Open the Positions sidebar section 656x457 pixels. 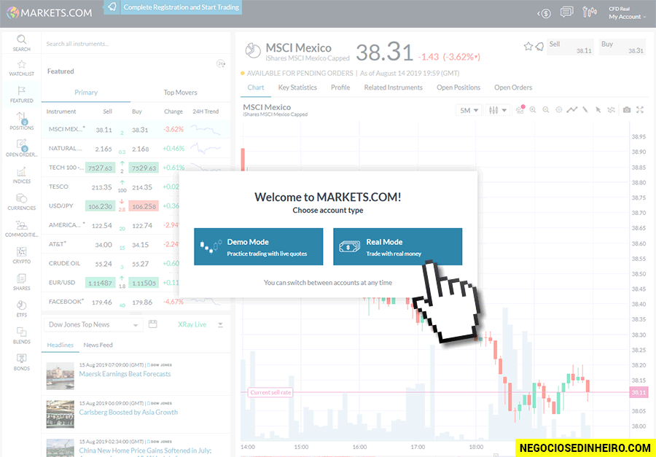coord(21,122)
